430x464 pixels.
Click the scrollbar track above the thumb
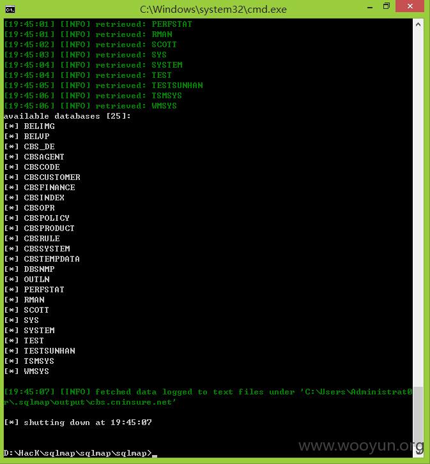[x=418, y=207]
